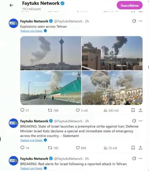
Task: Open more options on the Tehran explosions post
Action: pyautogui.click(x=141, y=21)
